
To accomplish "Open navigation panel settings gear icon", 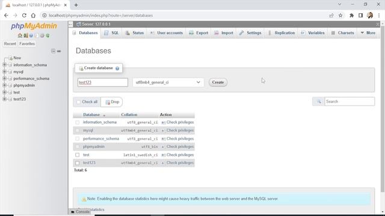I will 42,35.
